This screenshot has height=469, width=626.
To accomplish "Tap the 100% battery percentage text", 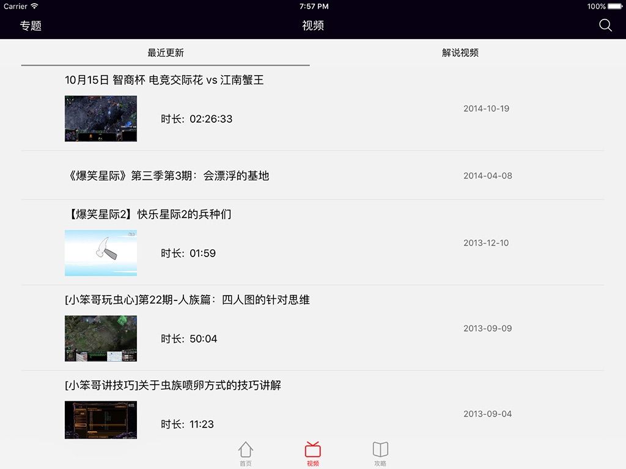I will click(x=597, y=6).
